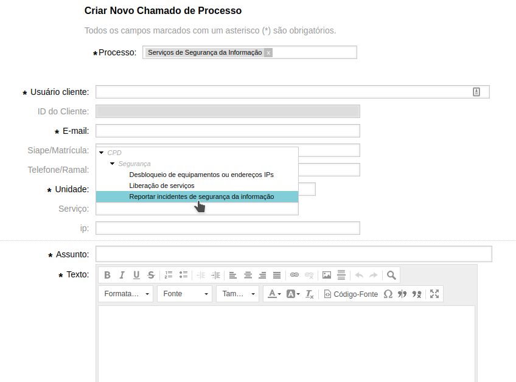The image size is (516, 382).
Task: Open the Formatação paragraph format dropdown
Action: [126, 294]
